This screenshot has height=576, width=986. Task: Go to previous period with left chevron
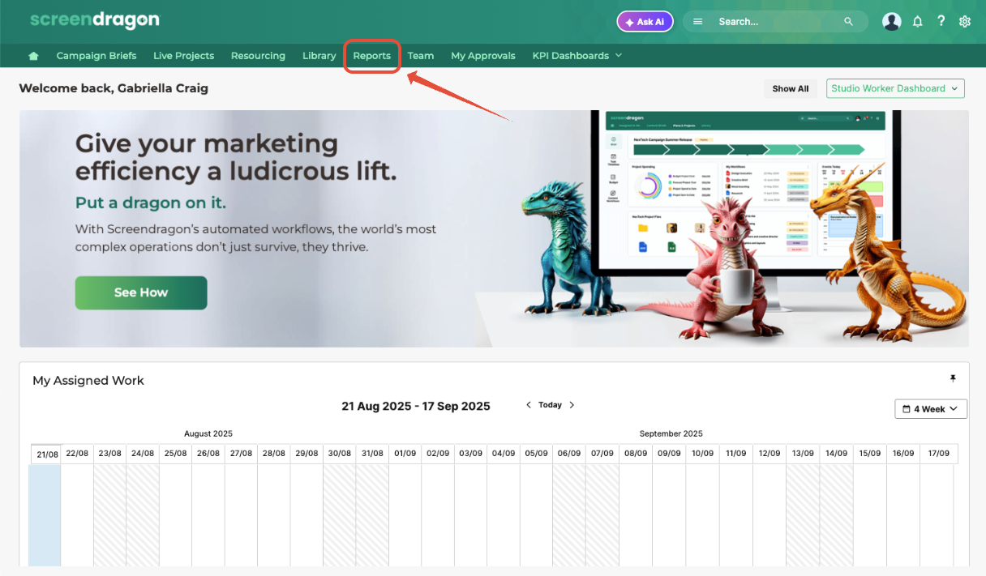point(529,405)
